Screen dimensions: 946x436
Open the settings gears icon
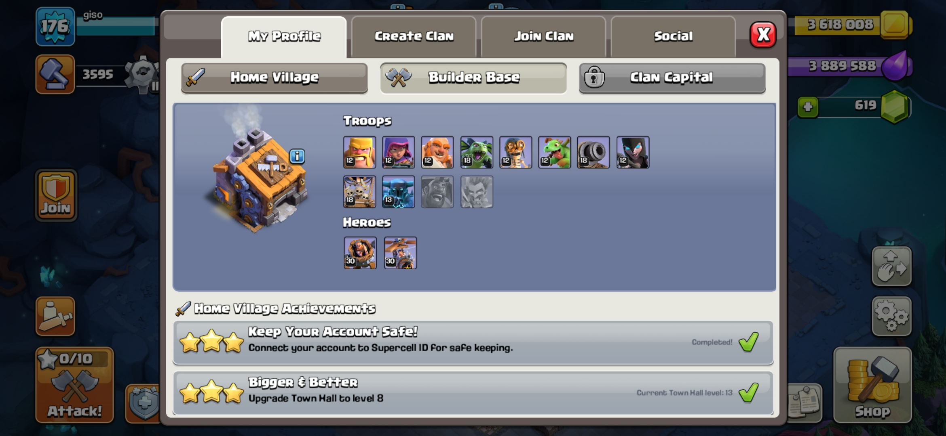click(x=891, y=316)
